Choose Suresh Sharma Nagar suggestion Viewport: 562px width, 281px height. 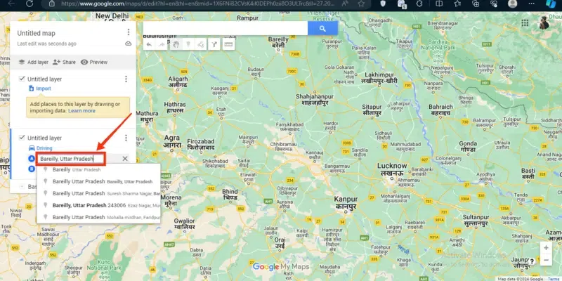tap(98, 193)
